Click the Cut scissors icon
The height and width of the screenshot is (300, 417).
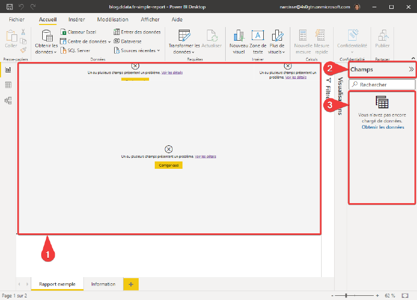point(23,32)
